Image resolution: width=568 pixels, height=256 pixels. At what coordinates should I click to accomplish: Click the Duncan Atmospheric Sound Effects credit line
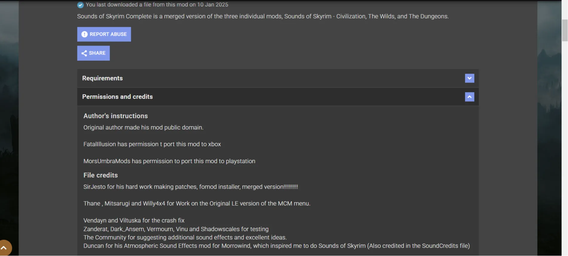coord(277,246)
